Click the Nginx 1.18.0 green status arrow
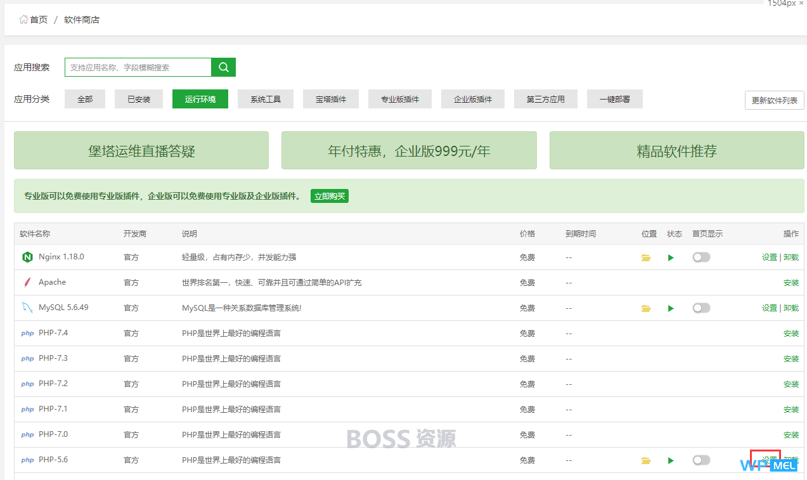This screenshot has height=480, width=807. 671,257
